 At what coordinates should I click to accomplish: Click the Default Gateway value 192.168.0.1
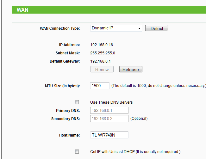tap(101, 61)
